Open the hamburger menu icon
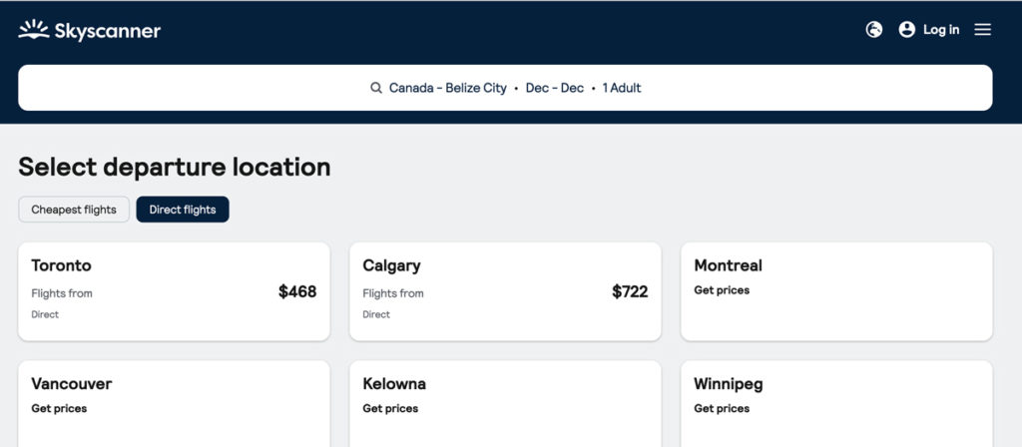1022x447 pixels. 983,29
